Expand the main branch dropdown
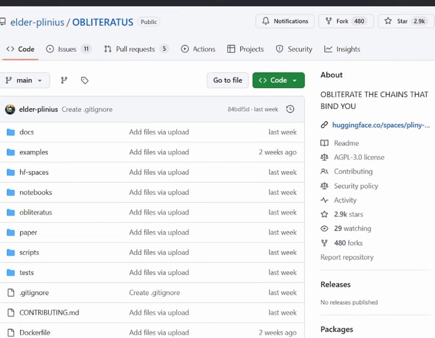 point(24,80)
